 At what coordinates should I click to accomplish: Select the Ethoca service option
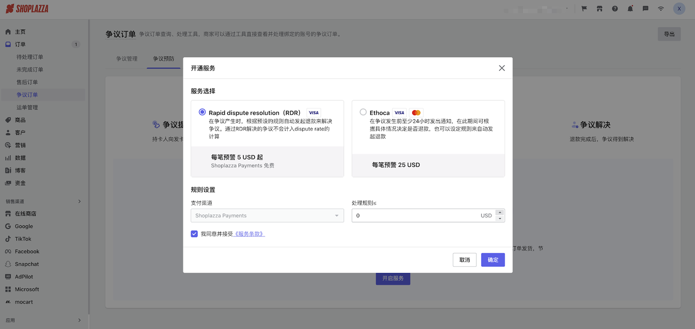(x=363, y=112)
